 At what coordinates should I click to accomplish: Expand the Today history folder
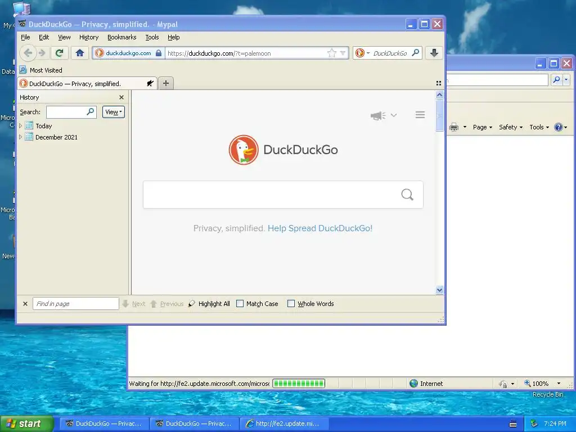pos(20,125)
